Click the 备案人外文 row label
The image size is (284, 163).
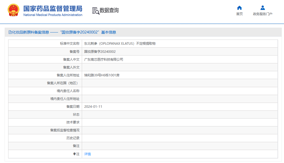pyautogui.click(x=71, y=67)
